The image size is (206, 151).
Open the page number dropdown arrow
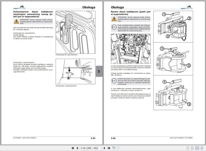click(101, 148)
